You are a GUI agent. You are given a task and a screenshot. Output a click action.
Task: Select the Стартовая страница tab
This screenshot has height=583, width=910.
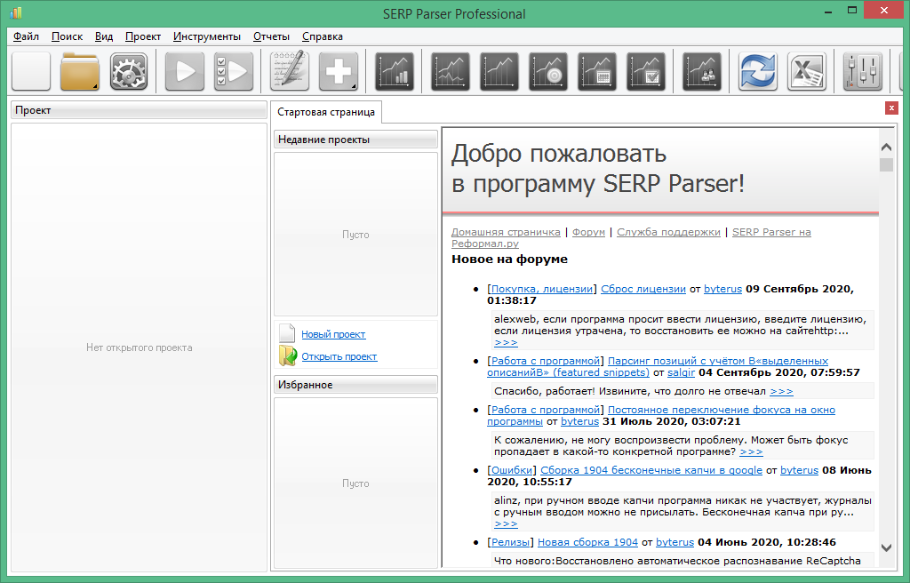click(325, 111)
